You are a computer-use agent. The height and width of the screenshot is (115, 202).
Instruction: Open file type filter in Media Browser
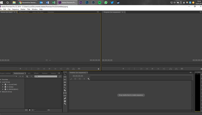click(x=27, y=76)
